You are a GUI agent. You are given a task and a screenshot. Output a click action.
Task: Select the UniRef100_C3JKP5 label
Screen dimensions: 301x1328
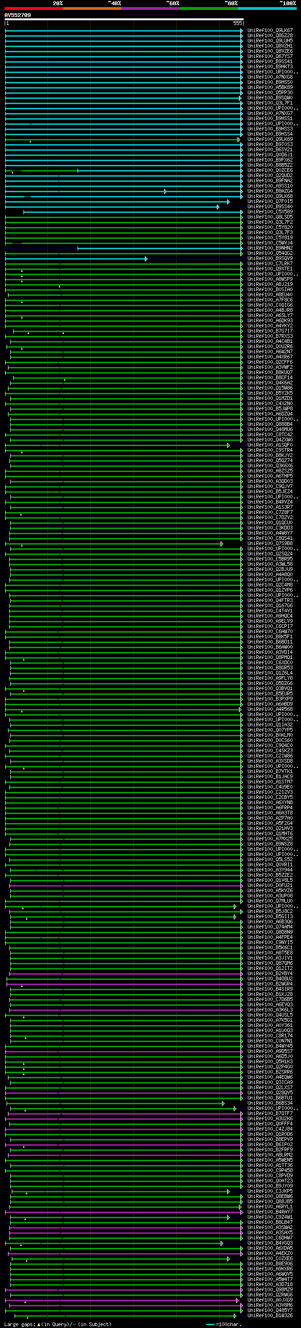(x=270, y=1191)
